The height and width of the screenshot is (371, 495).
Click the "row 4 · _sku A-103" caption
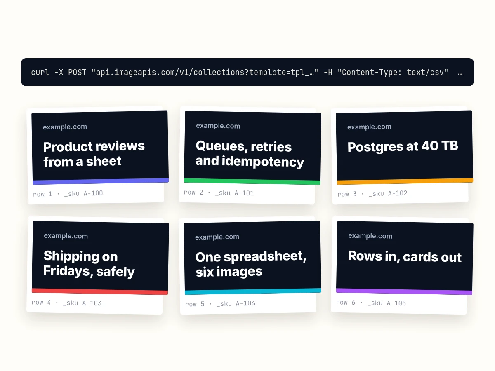[67, 303]
